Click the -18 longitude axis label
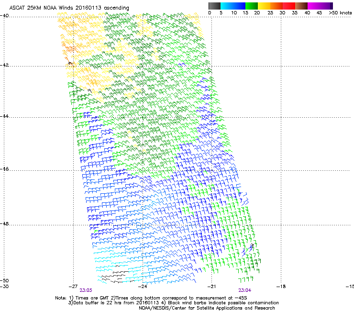This screenshot has width=354, height=311. (281, 287)
